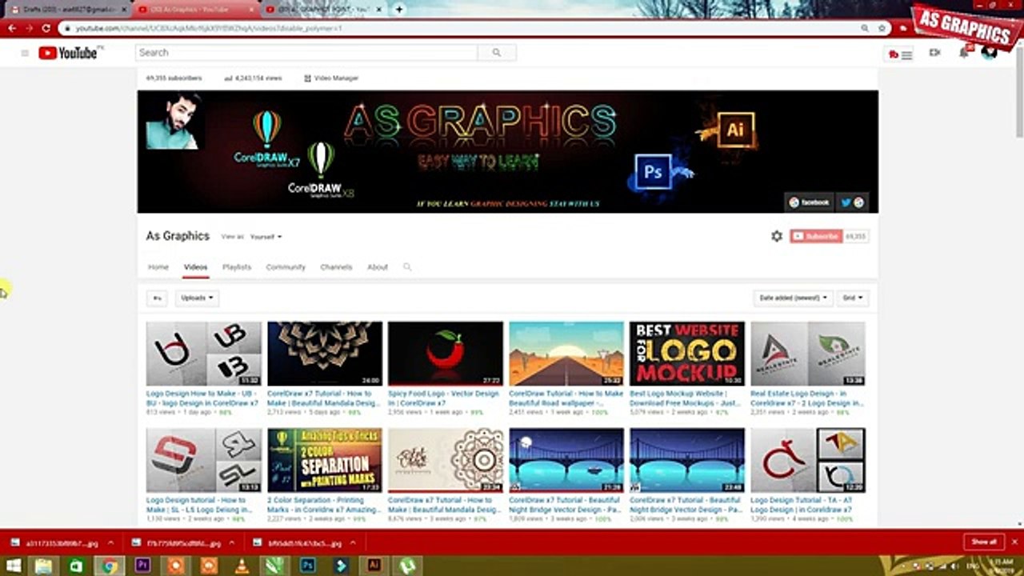The height and width of the screenshot is (576, 1024).
Task: Click the Subscribe button
Action: pyautogui.click(x=816, y=236)
